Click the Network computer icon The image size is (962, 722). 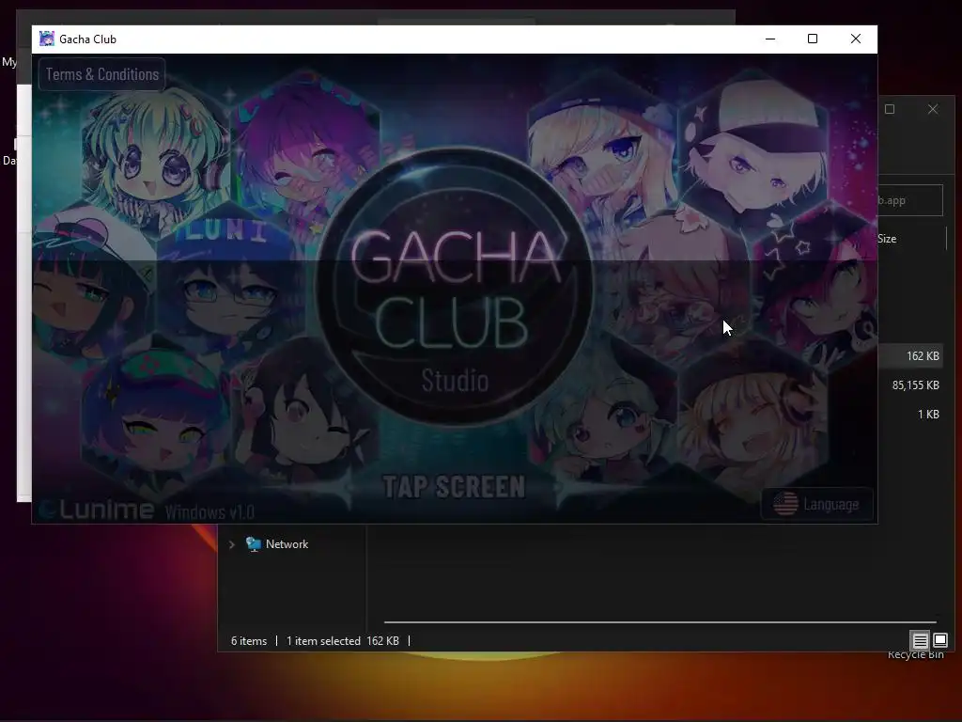(x=253, y=544)
